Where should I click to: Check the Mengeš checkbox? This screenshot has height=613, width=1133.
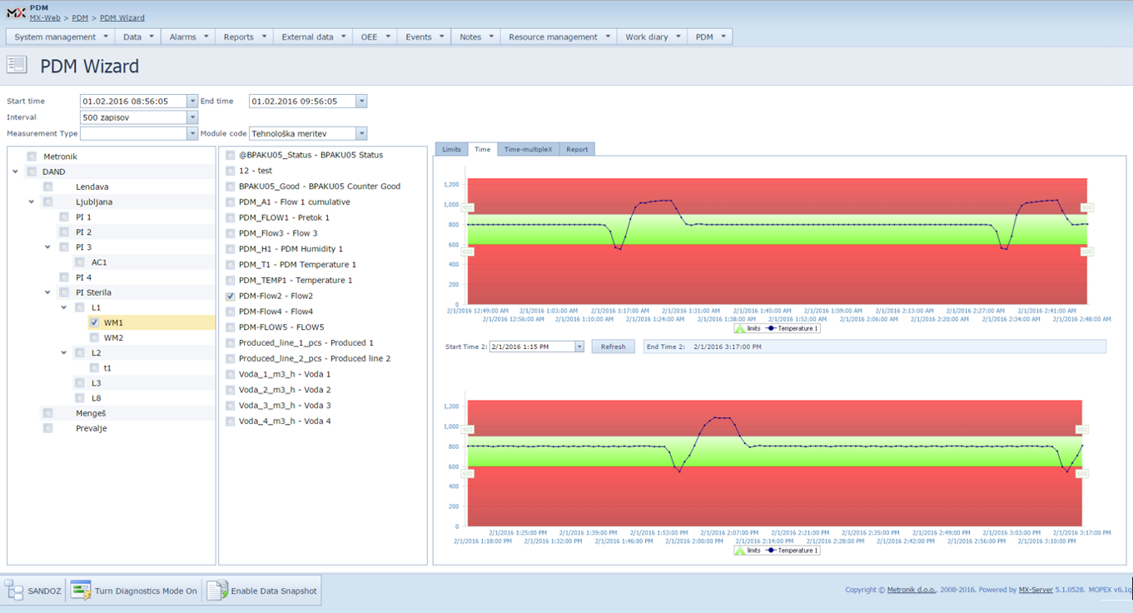(x=48, y=413)
